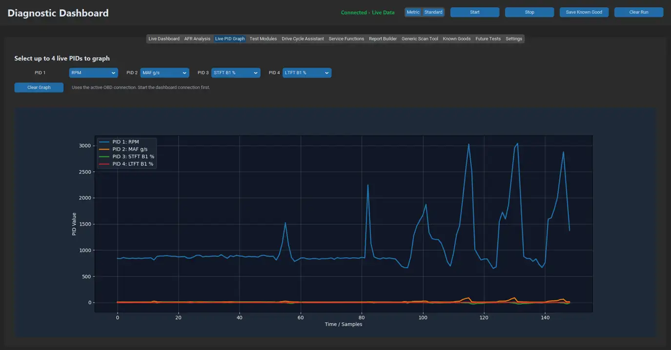Stop the live data run

[529, 12]
